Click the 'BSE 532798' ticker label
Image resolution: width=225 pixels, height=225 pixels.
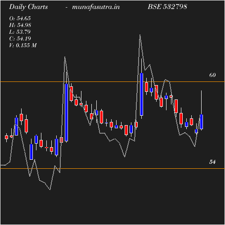pyautogui.click(x=167, y=7)
